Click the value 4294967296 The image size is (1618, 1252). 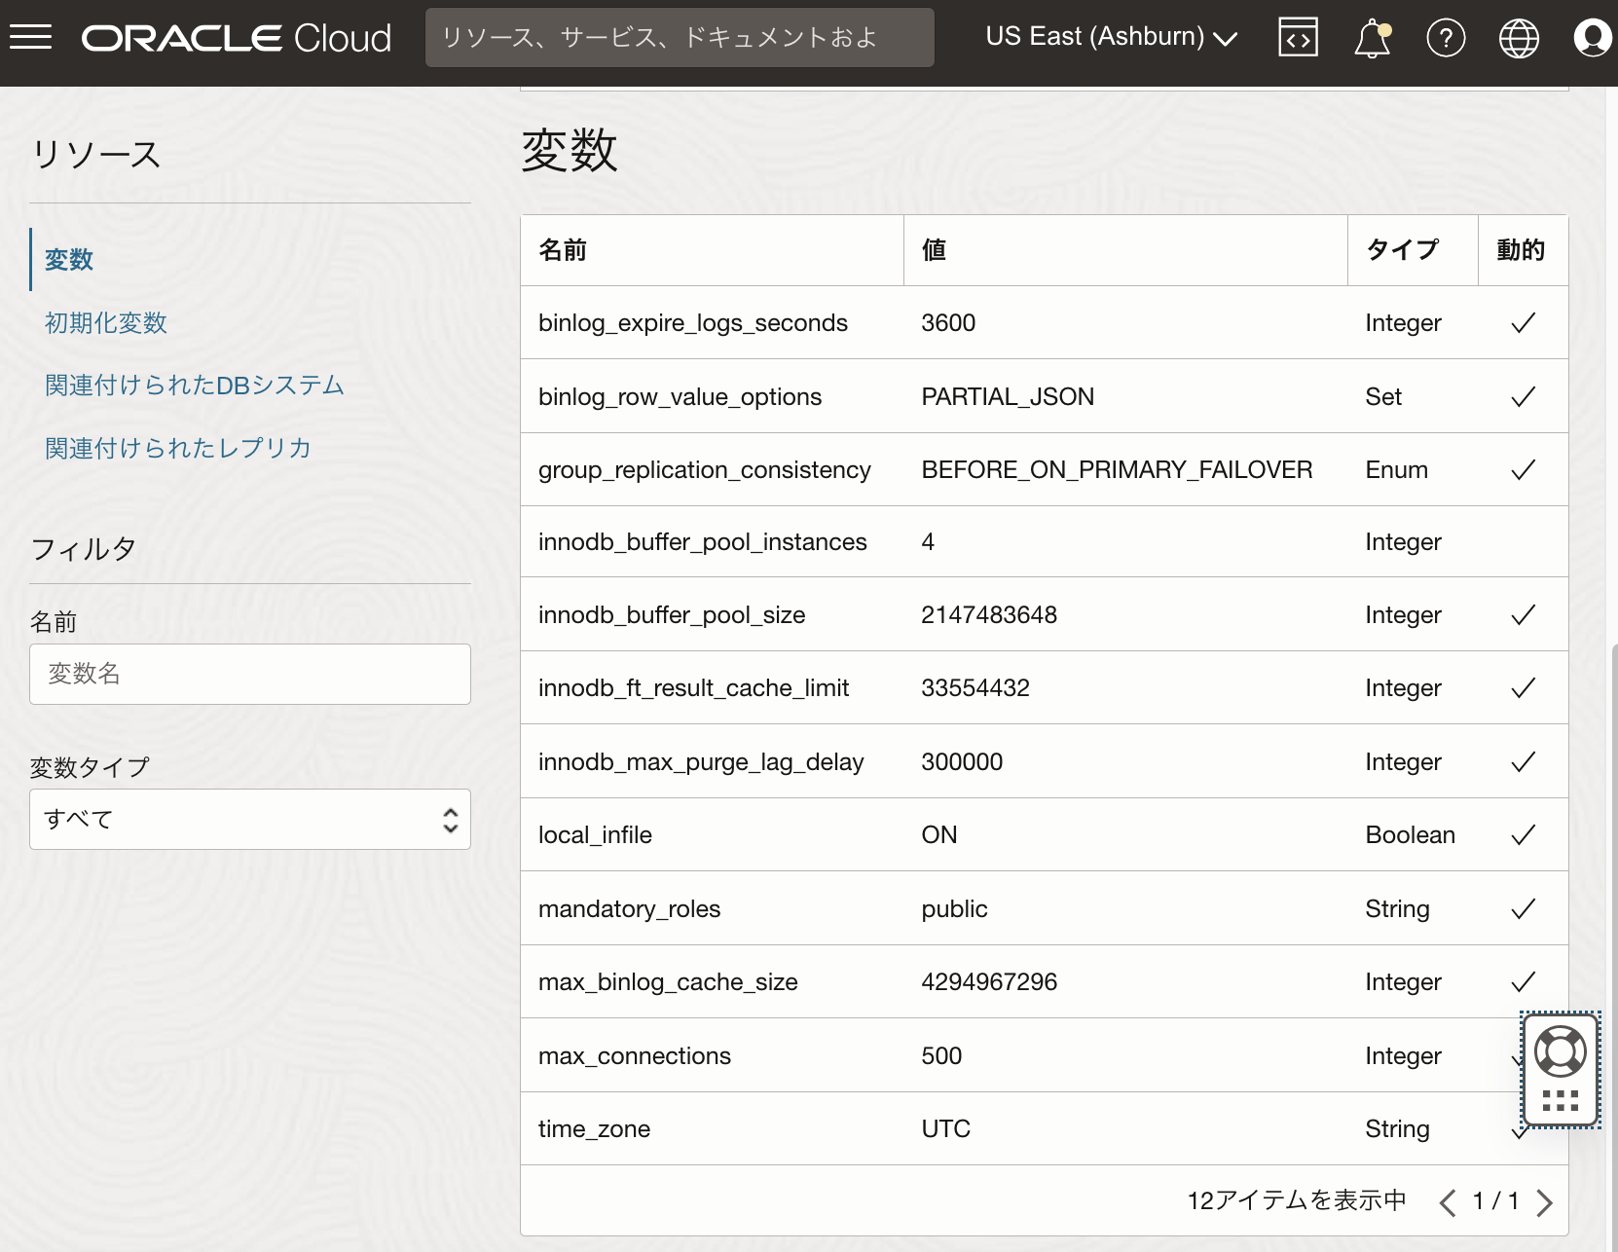coord(989,982)
